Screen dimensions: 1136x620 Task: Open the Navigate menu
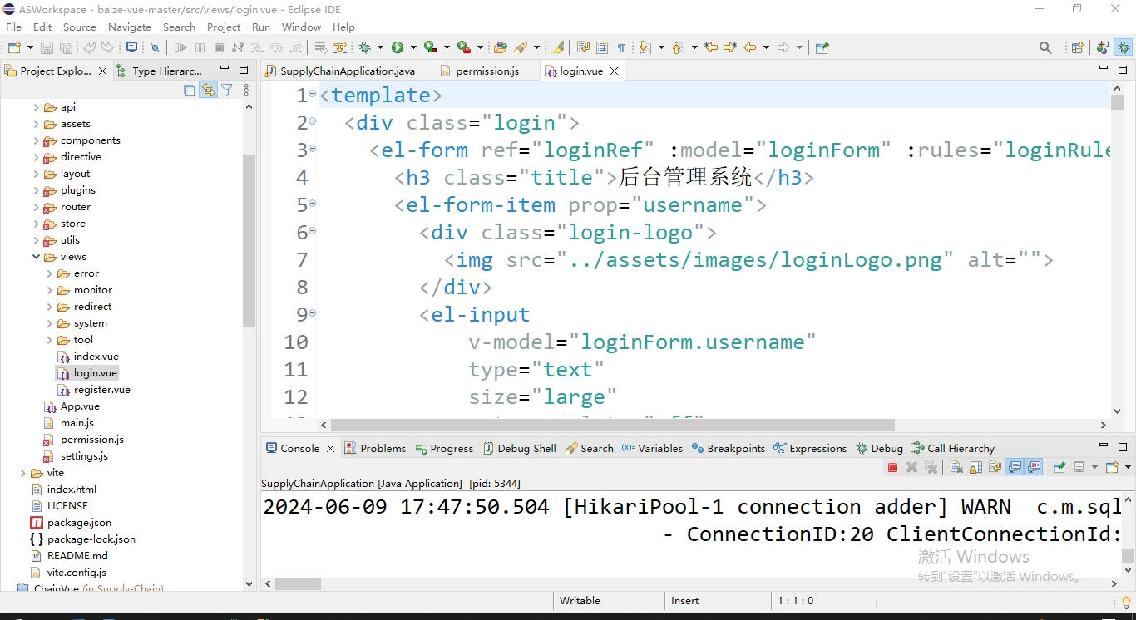click(x=130, y=27)
